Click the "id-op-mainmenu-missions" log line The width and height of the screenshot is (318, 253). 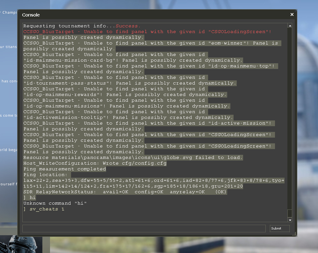click(126, 106)
